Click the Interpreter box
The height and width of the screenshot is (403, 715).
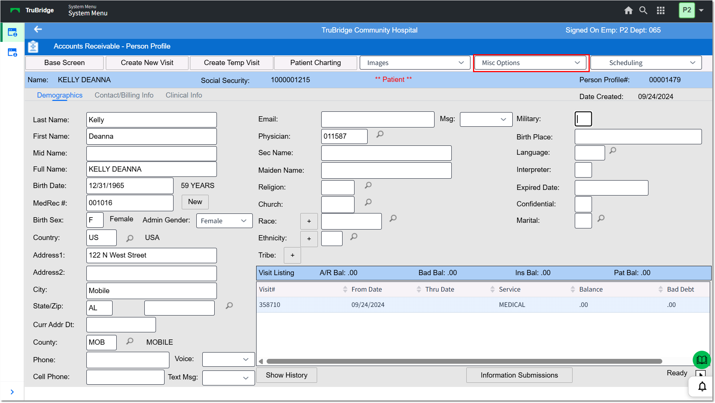(583, 170)
